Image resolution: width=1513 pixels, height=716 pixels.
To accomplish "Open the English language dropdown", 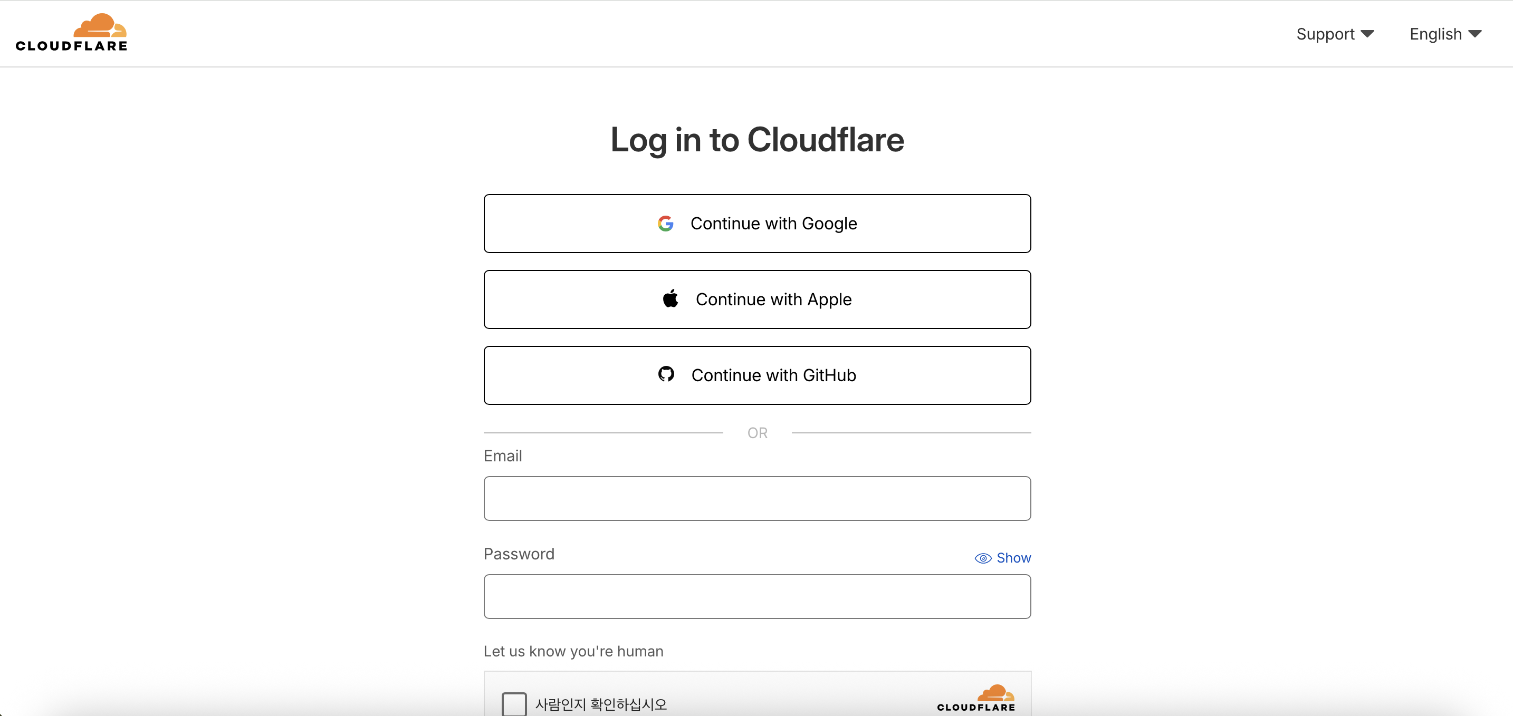I will [1435, 34].
